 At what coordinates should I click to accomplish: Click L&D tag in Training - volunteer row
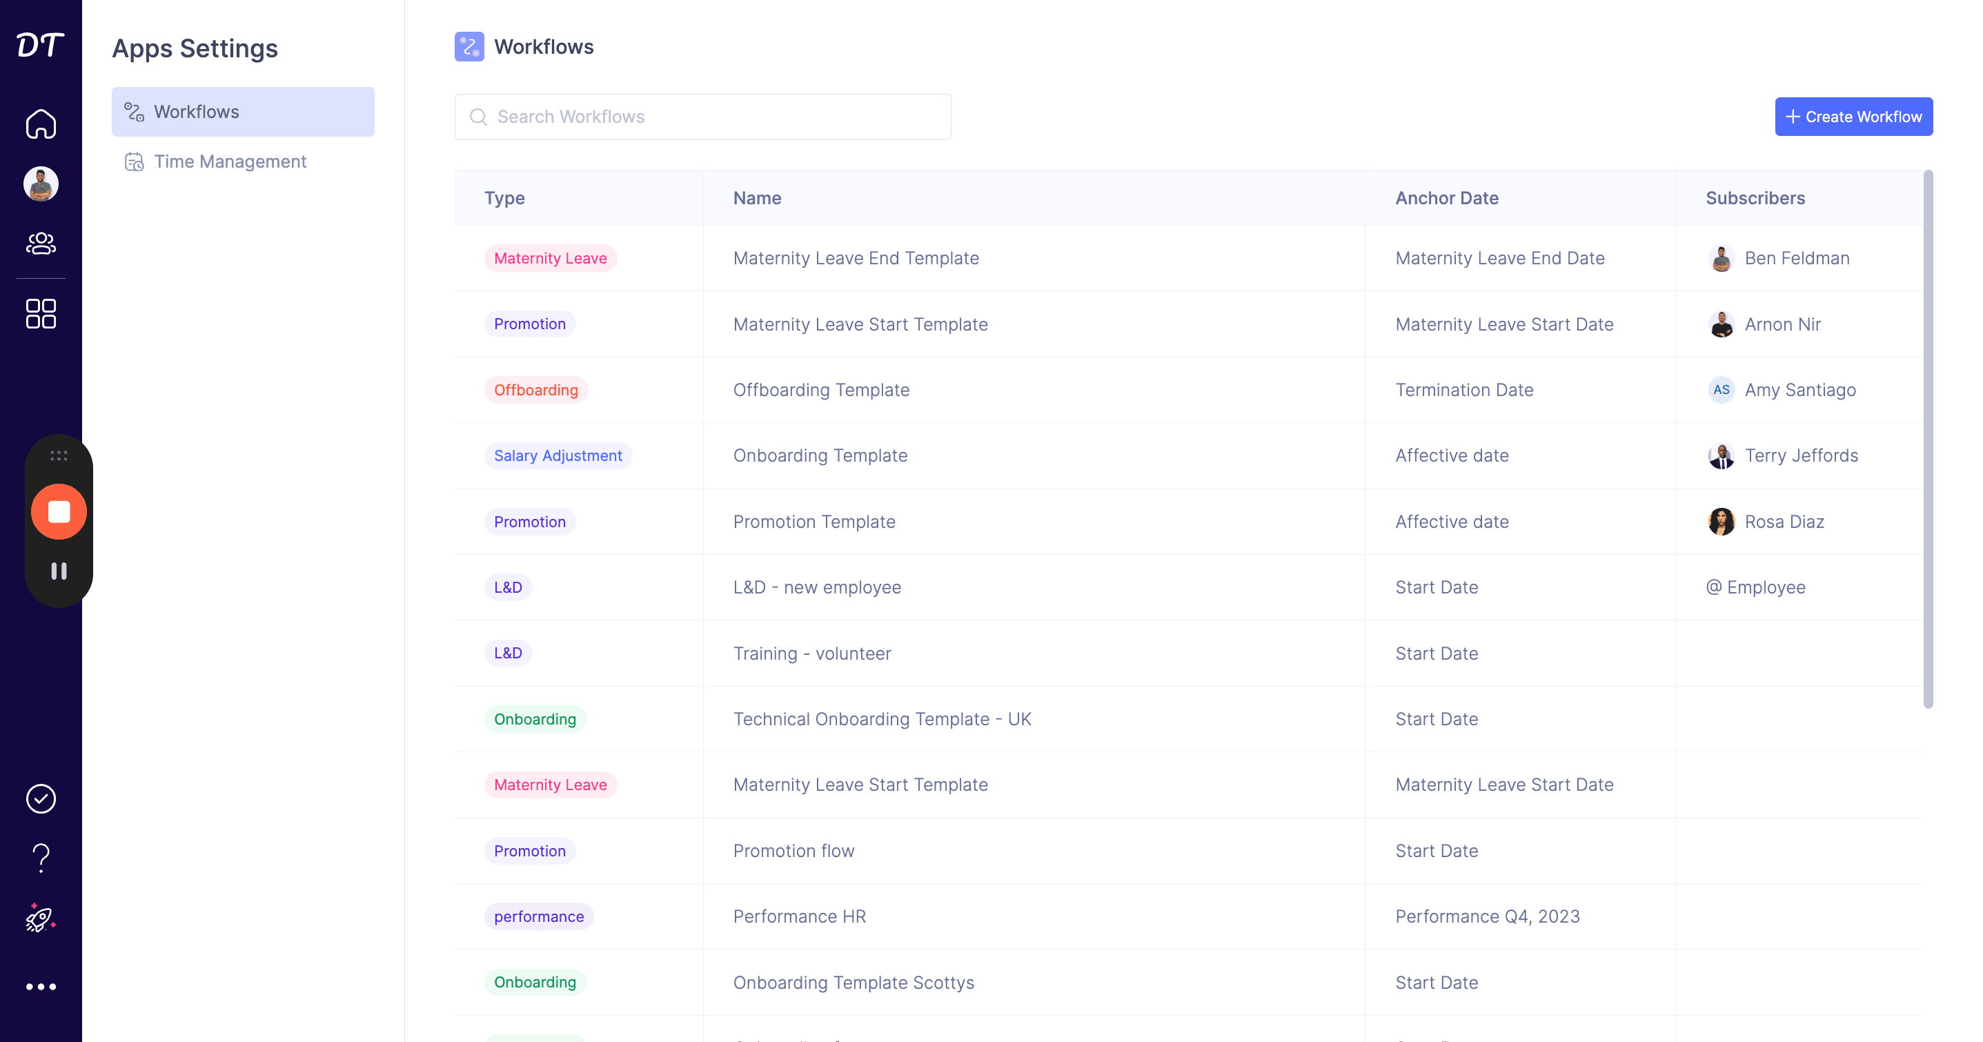coord(508,653)
